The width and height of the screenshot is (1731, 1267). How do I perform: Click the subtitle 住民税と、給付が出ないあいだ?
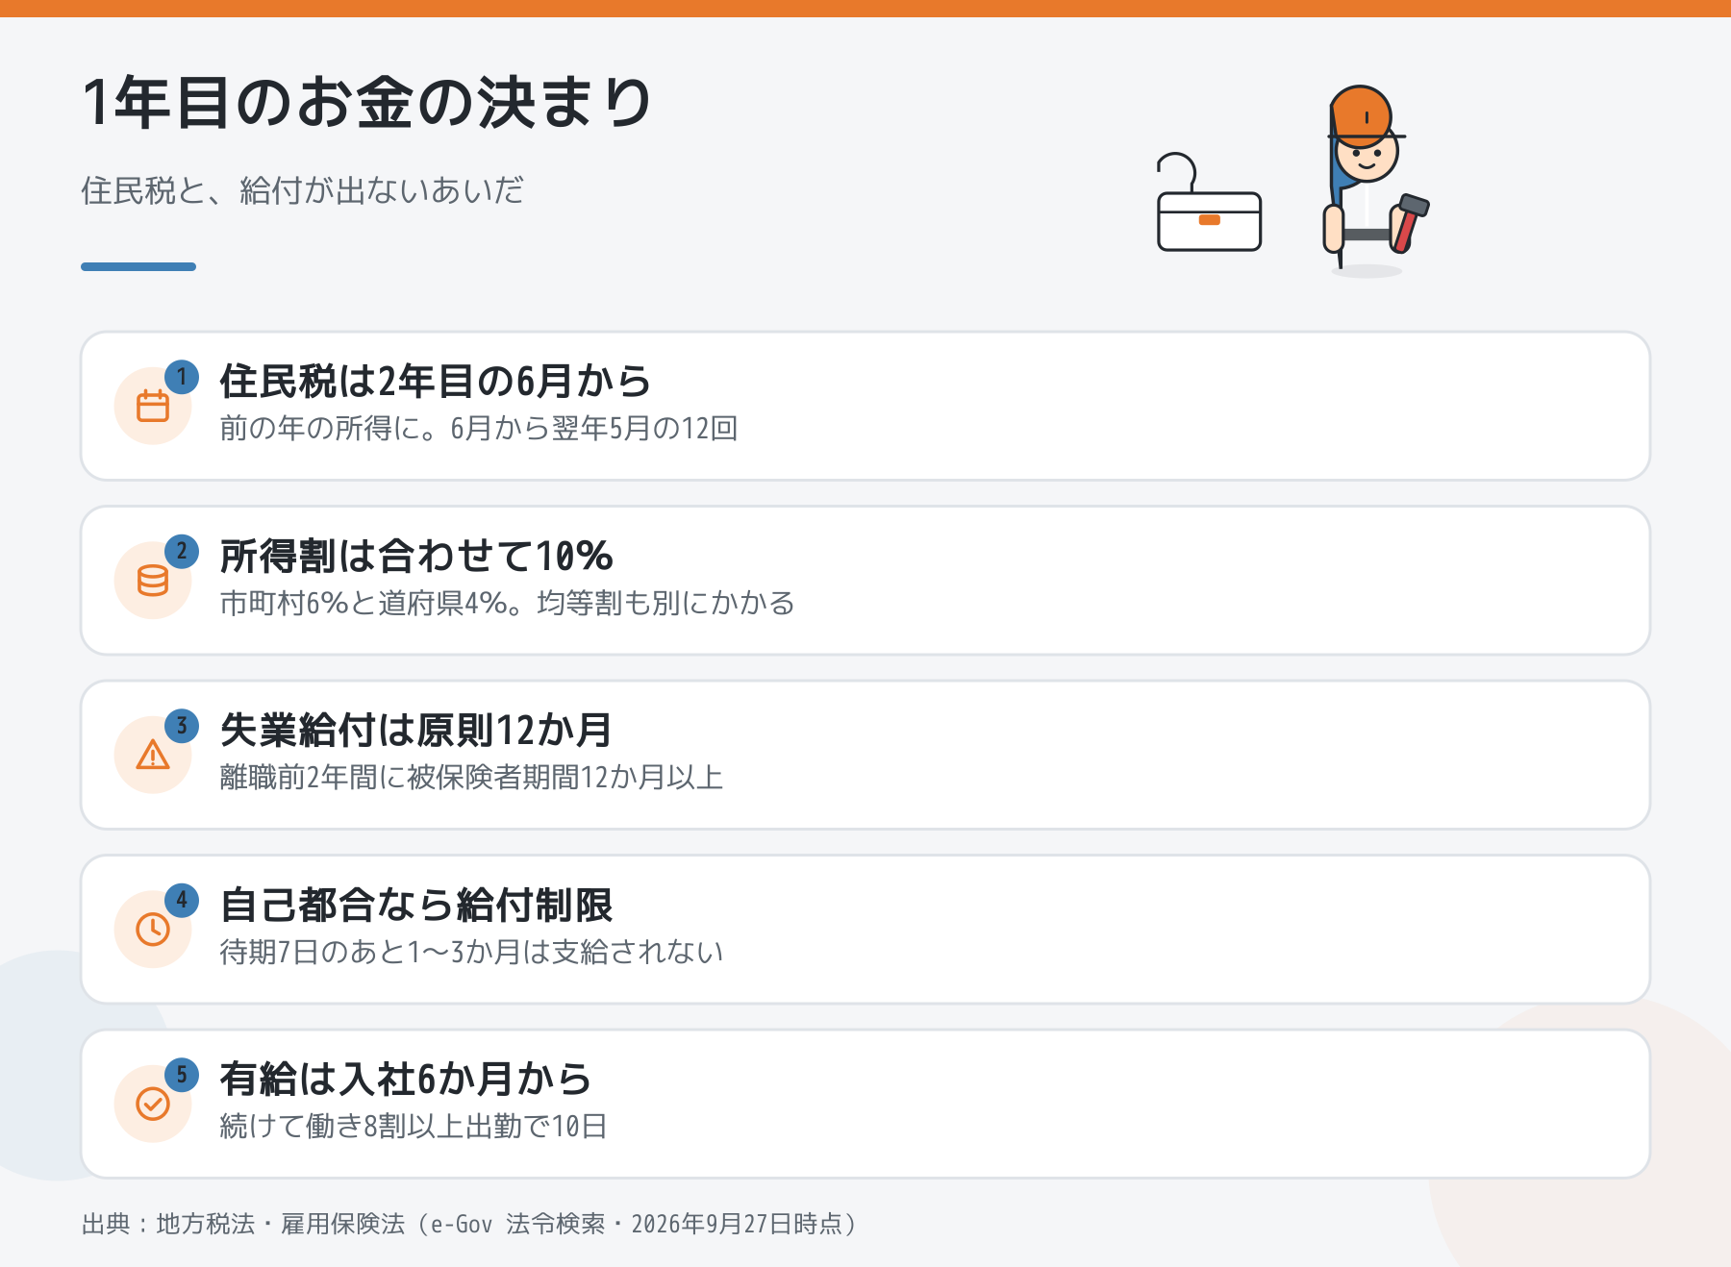pos(302,190)
